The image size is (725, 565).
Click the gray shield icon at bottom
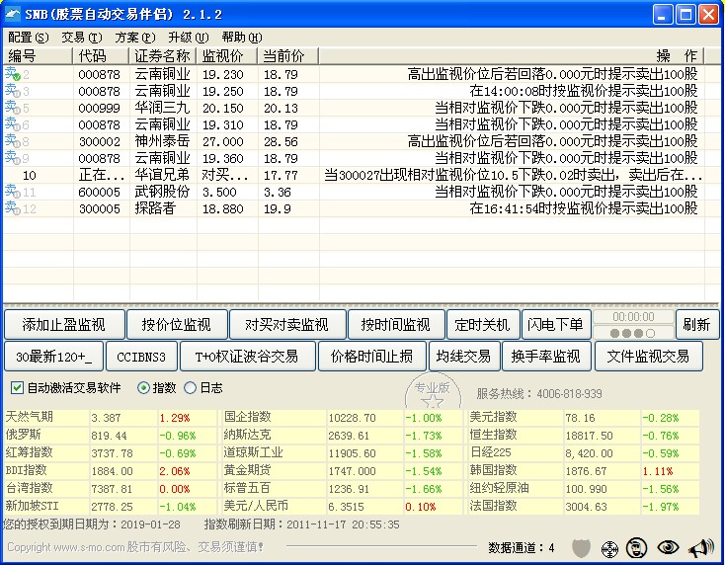[582, 547]
